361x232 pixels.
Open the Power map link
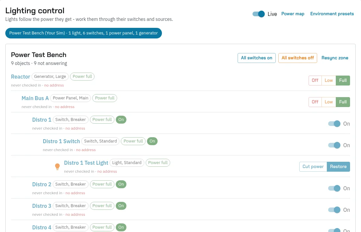(x=293, y=14)
